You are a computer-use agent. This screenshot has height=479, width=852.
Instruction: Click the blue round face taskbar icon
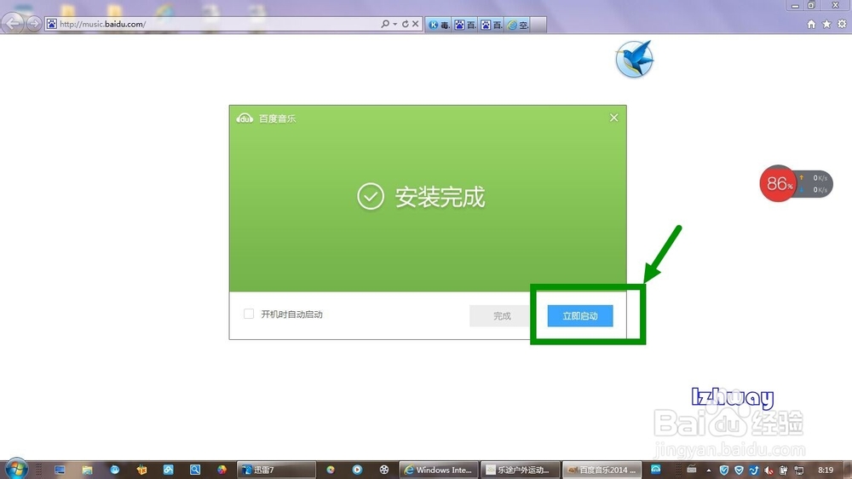(115, 470)
